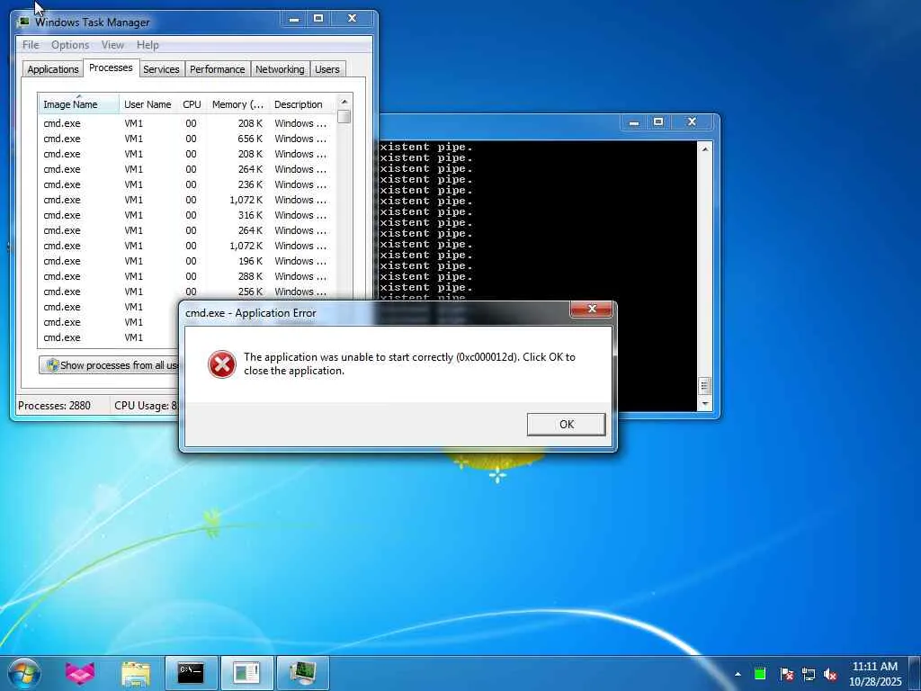Viewport: 921px width, 691px height.
Task: Click the command prompt window scroll-down arrow
Action: coord(705,404)
